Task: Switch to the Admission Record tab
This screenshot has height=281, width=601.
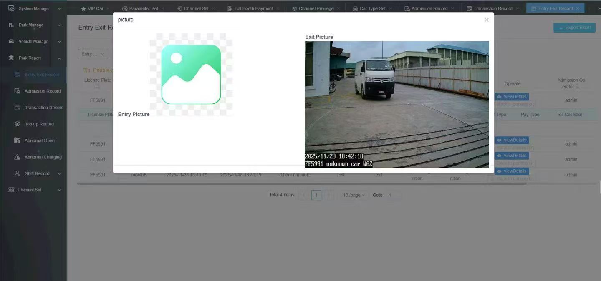Action: [429, 8]
